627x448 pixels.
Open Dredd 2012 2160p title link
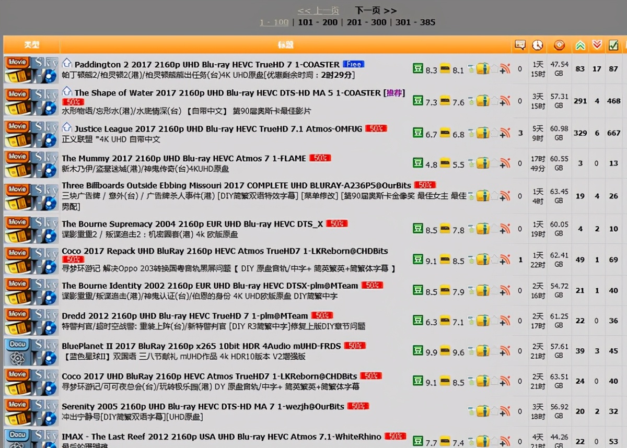coord(185,316)
